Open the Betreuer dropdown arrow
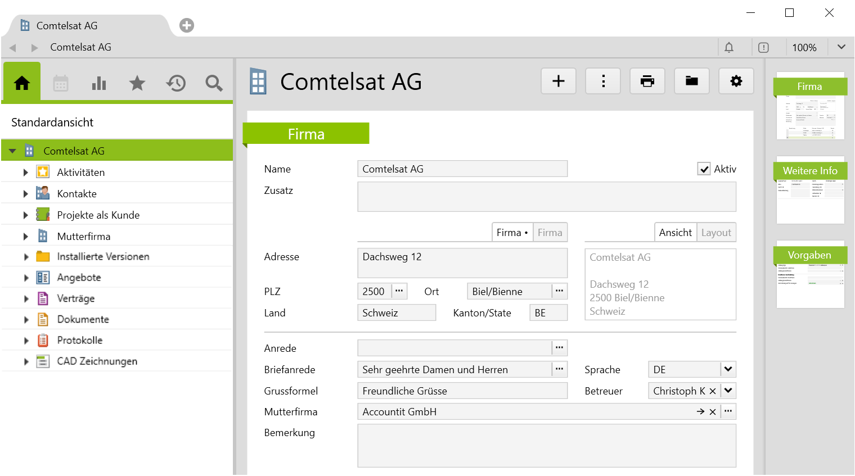Screen dimensions: 855x476 pyautogui.click(x=728, y=391)
